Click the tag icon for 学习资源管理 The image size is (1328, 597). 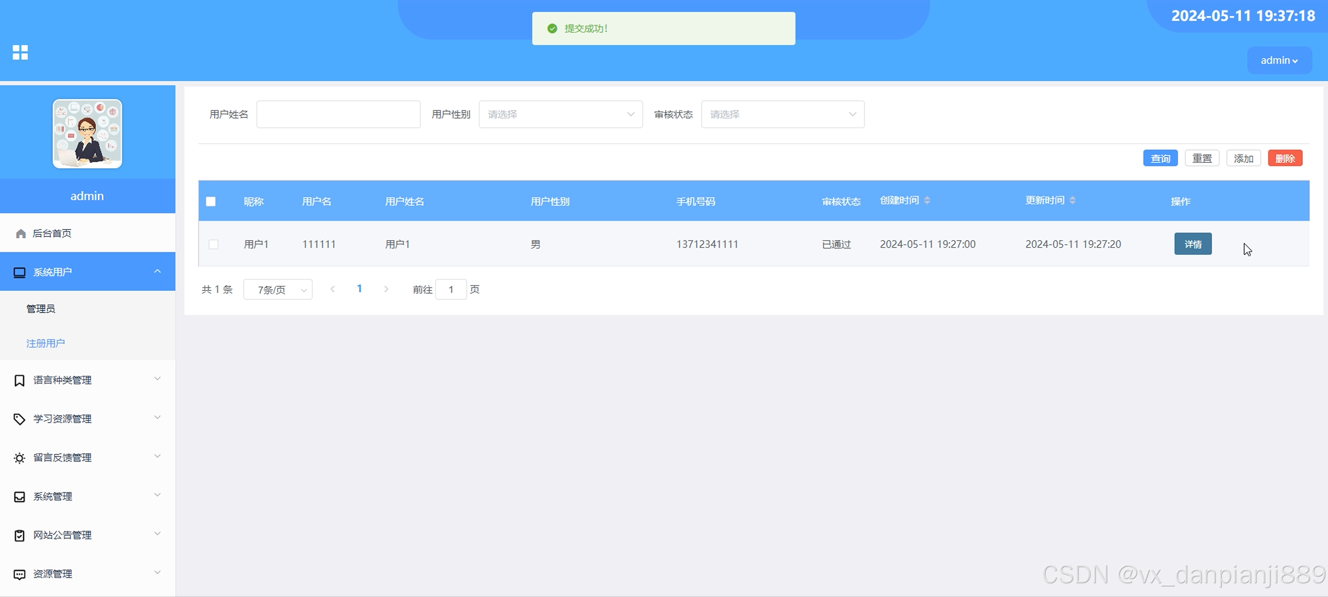coord(19,420)
